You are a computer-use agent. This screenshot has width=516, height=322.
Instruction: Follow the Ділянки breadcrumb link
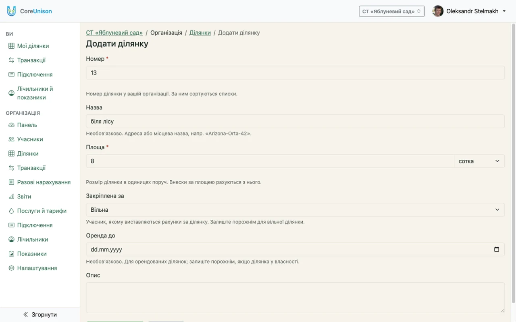pos(200,33)
